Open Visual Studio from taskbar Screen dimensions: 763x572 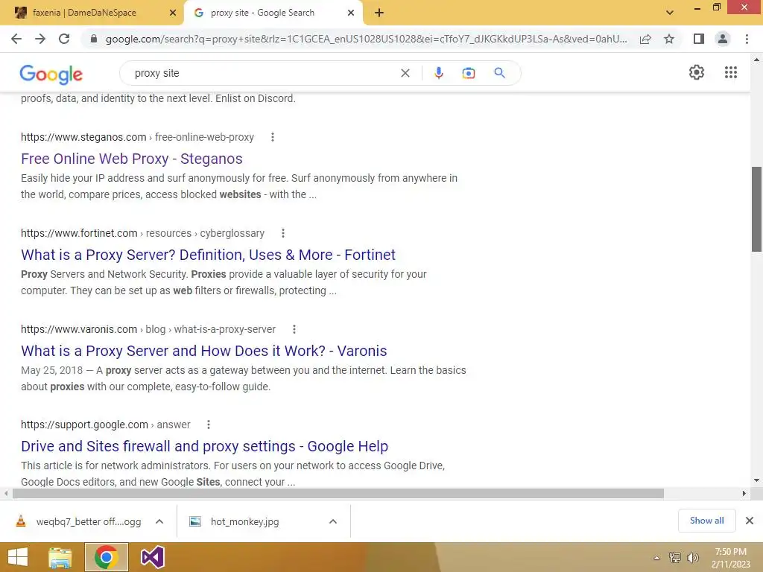[152, 557]
